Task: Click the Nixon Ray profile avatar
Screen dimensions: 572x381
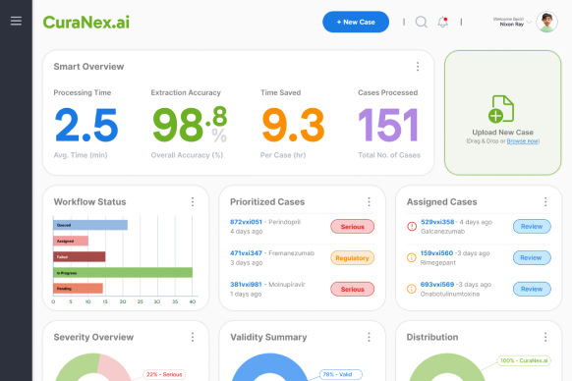Action: click(546, 22)
